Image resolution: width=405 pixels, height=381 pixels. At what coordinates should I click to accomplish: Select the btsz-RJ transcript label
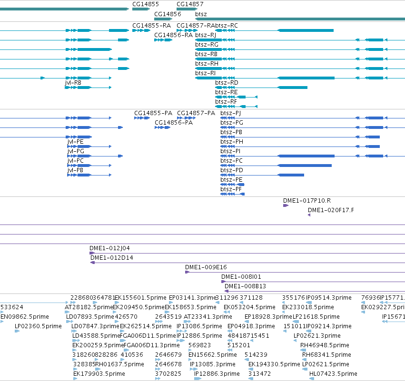pos(206,35)
